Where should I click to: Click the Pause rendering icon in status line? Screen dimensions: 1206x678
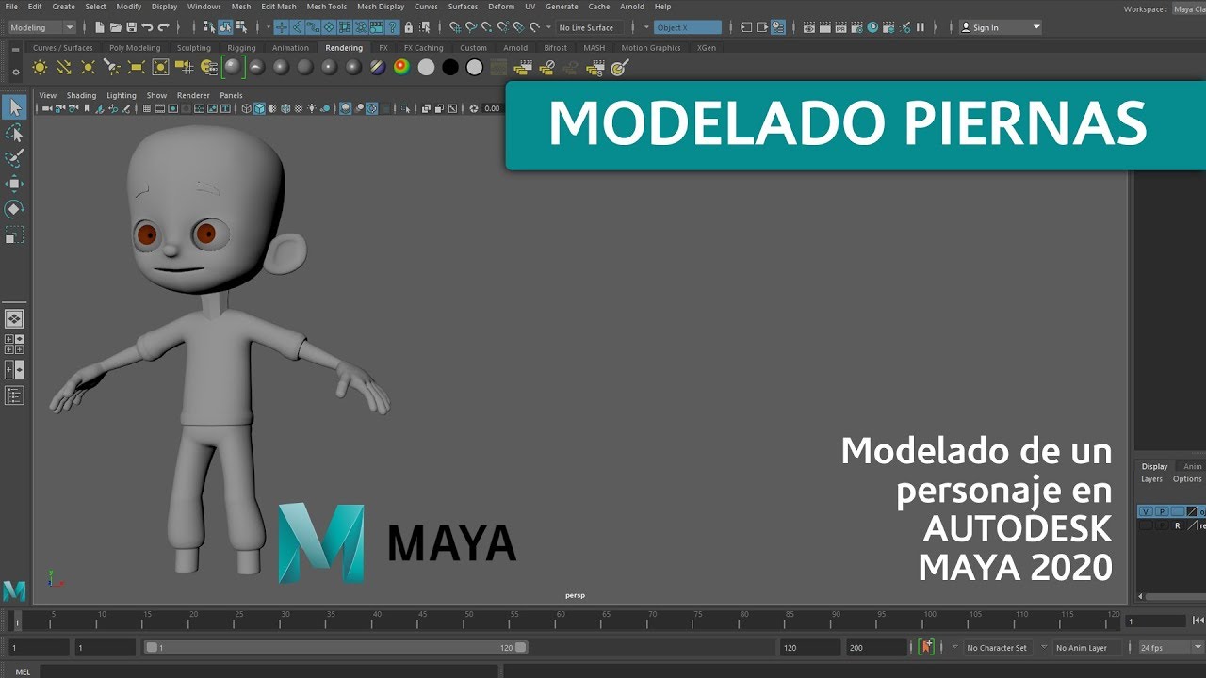click(x=921, y=27)
